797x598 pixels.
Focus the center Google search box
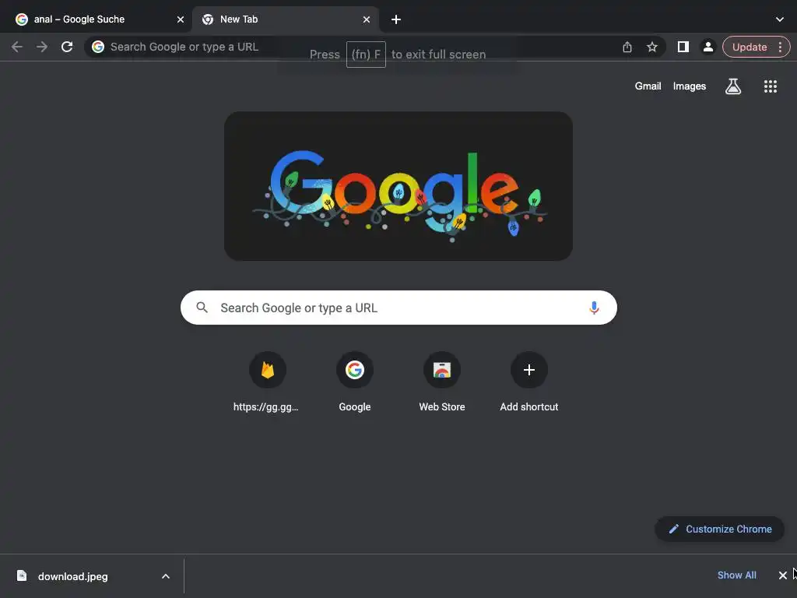click(398, 308)
